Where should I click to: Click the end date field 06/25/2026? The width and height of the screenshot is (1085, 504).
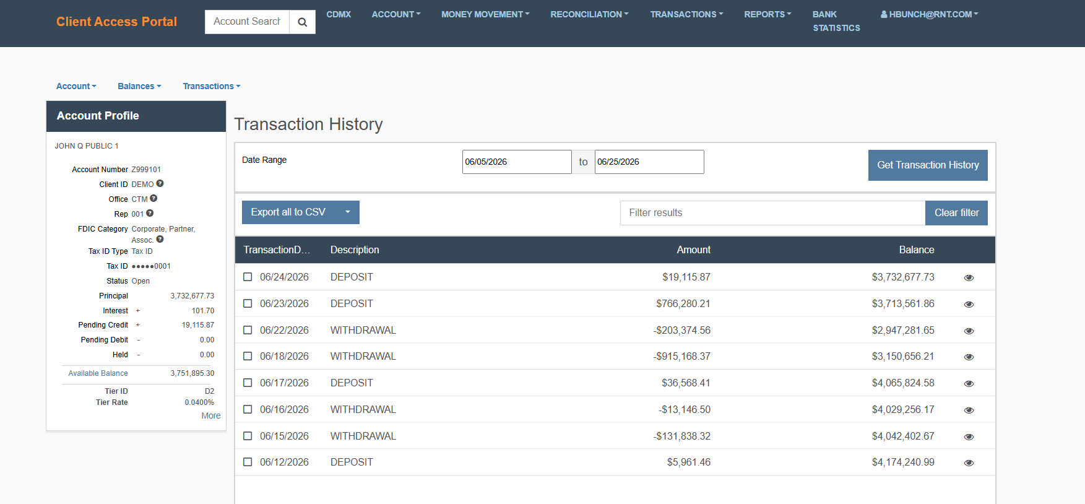649,162
